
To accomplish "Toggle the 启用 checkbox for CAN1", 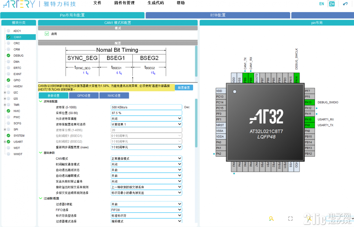I will [x=47, y=34].
